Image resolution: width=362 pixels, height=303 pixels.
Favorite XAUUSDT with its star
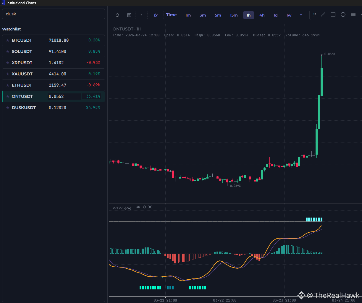click(x=8, y=74)
